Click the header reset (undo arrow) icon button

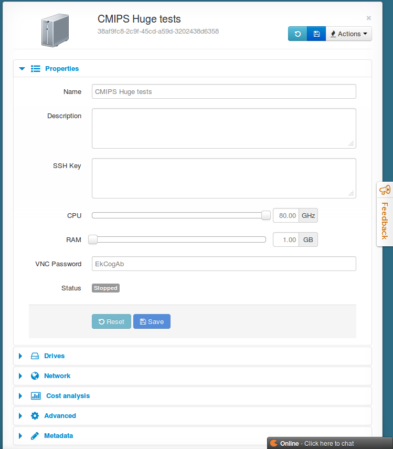(298, 34)
